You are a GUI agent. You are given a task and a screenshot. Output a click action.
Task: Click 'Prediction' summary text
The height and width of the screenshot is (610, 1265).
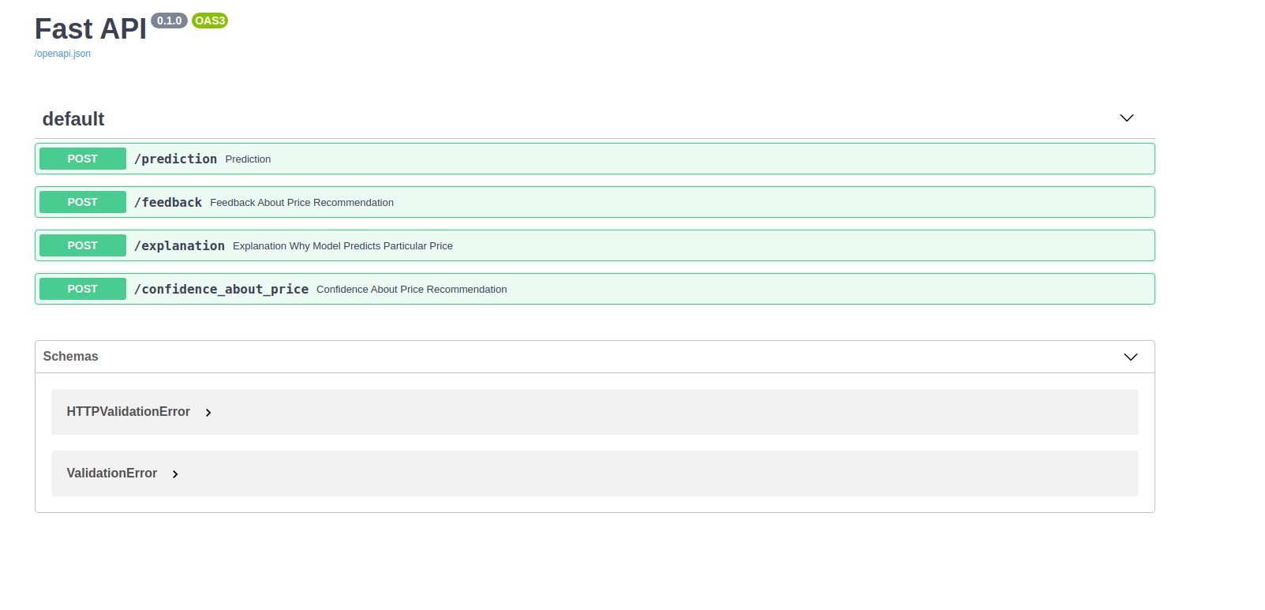pos(248,159)
